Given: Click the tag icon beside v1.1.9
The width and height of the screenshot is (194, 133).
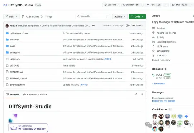Looking at the screenshot, I should click(x=153, y=75).
